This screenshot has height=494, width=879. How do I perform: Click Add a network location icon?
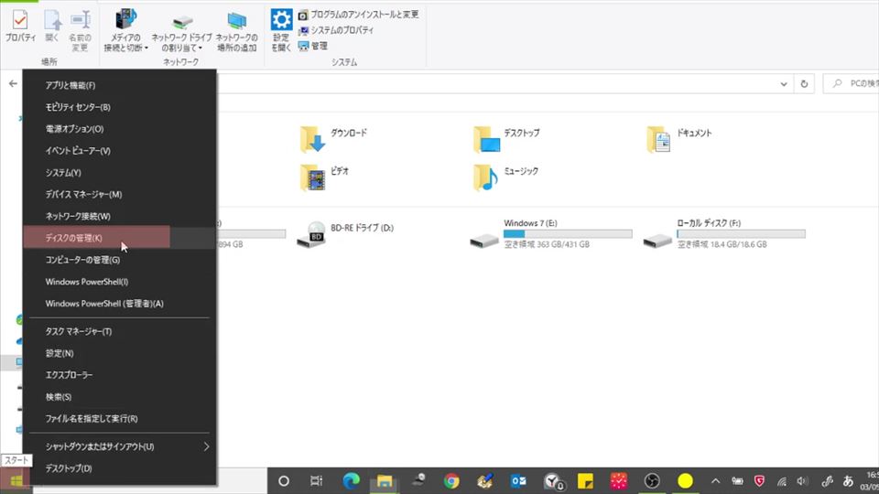pyautogui.click(x=236, y=30)
